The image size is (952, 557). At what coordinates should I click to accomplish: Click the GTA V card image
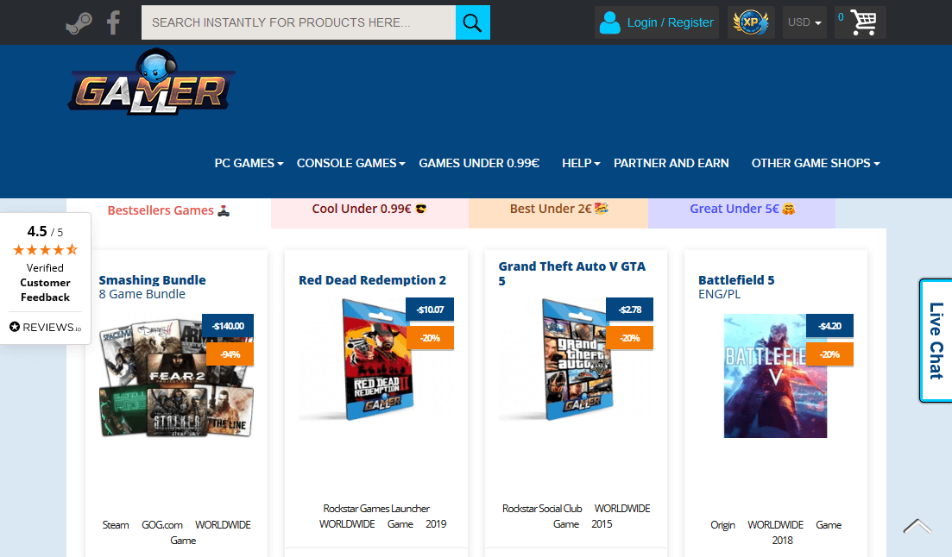(576, 361)
